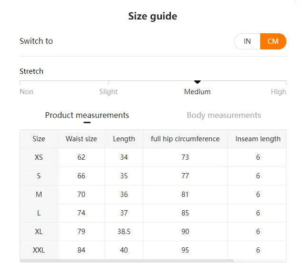
Task: Click the High stretch label
Action: pos(278,92)
